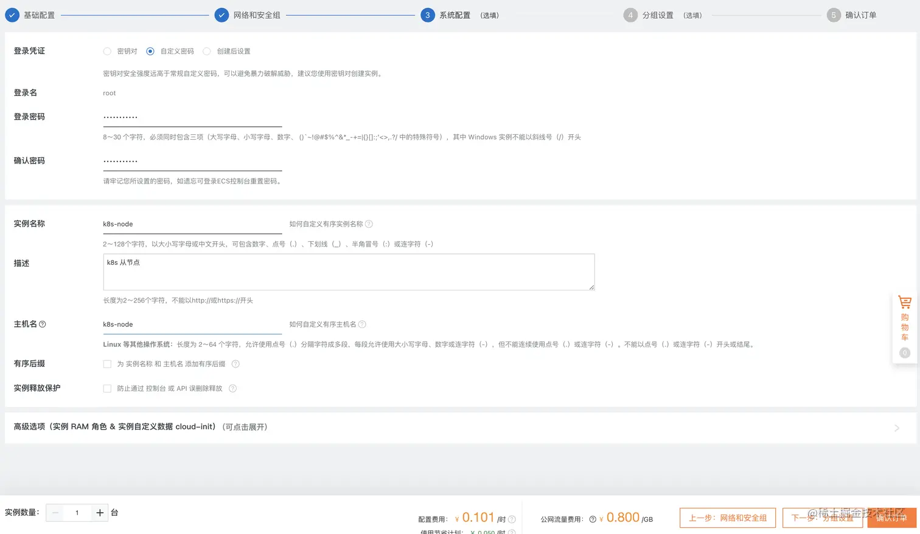
Task: Click the 主机名 label help icon
Action: click(43, 324)
